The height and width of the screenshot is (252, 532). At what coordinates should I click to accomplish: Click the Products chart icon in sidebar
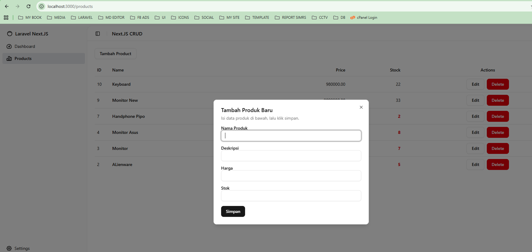point(9,58)
